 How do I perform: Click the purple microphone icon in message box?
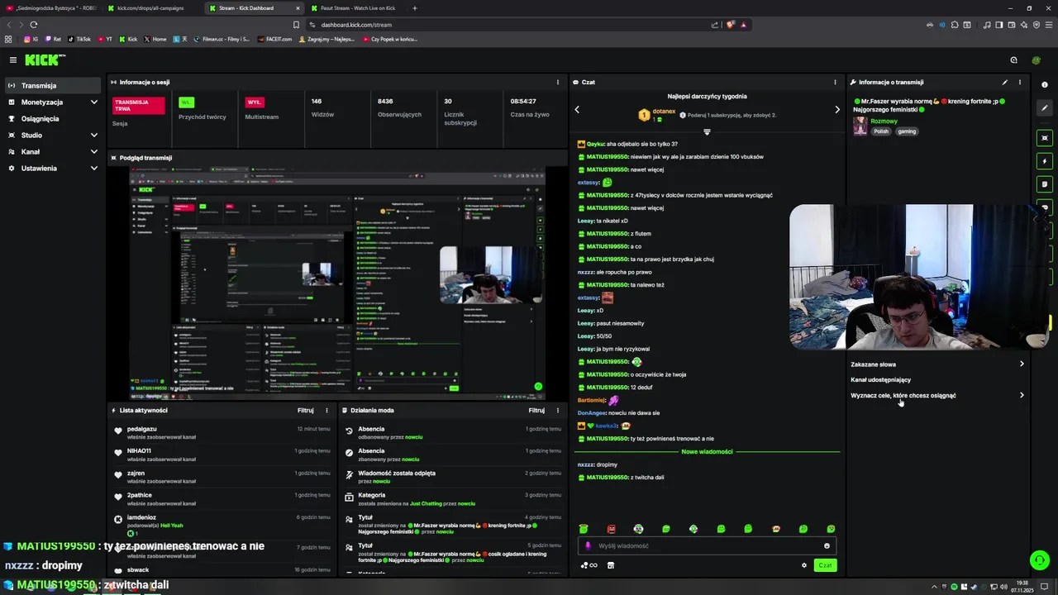click(589, 545)
